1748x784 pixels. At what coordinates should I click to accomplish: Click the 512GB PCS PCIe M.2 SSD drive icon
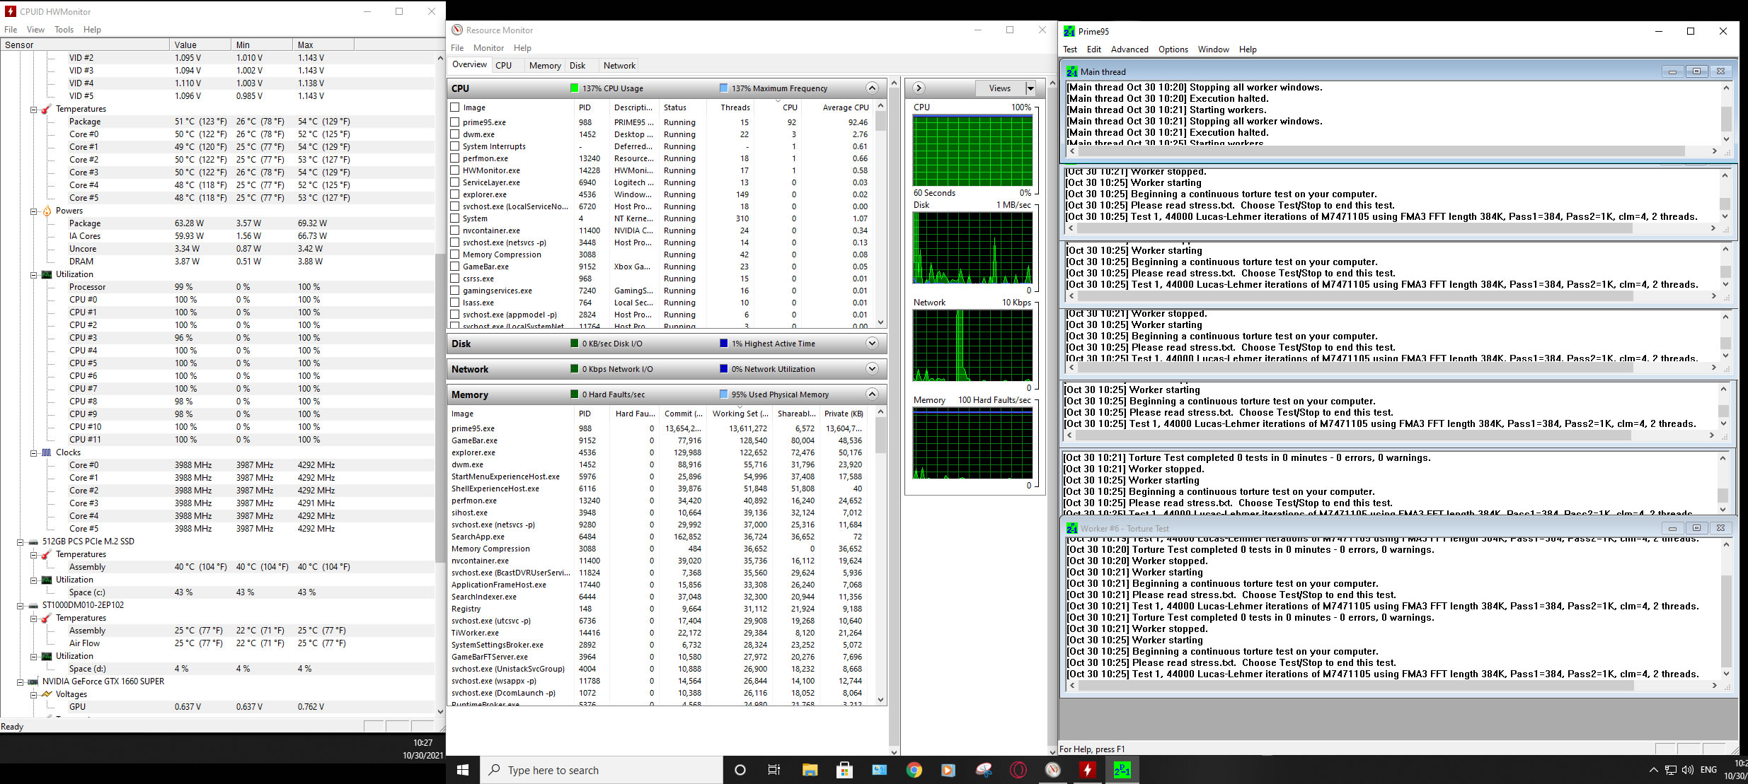point(33,542)
